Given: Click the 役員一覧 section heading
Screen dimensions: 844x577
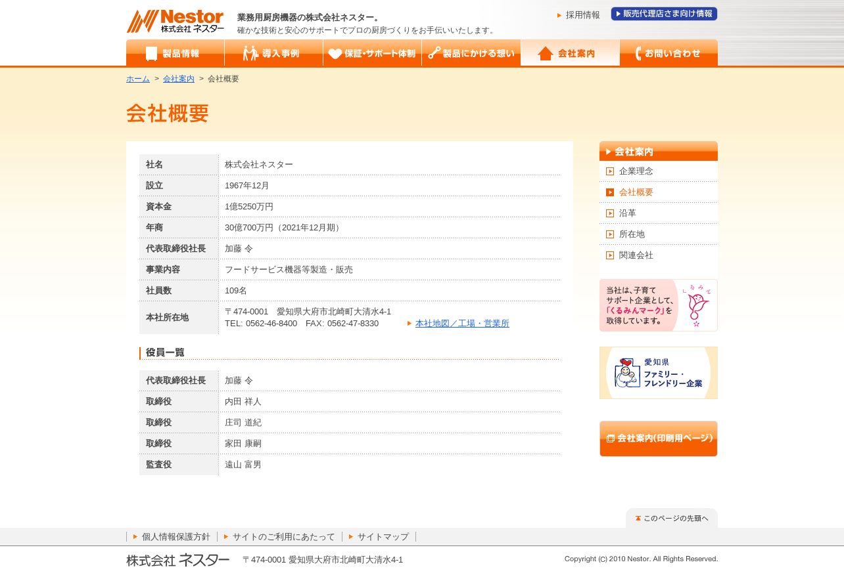Looking at the screenshot, I should point(165,353).
